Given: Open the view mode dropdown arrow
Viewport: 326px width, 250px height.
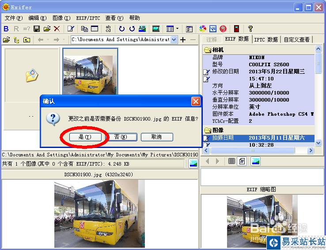Looking at the screenshot, I should 177,29.
